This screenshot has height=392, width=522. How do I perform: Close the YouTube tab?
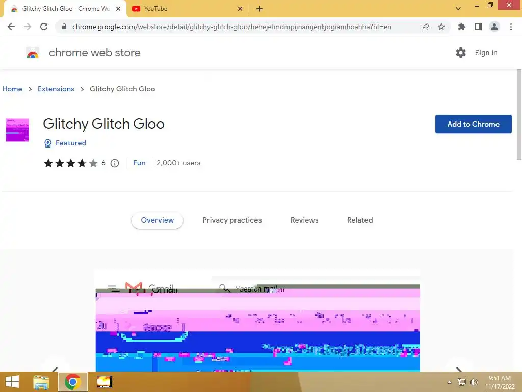240,9
